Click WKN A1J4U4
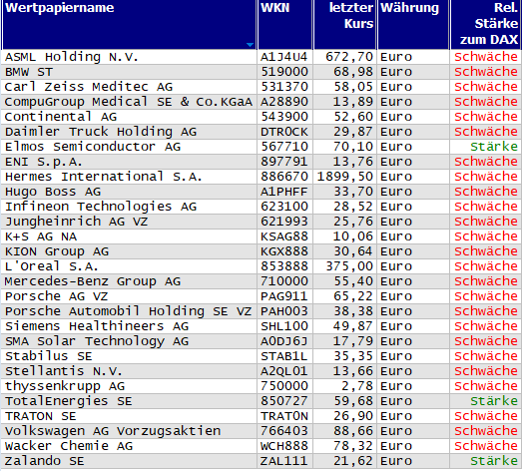The width and height of the screenshot is (523, 471). click(x=283, y=57)
